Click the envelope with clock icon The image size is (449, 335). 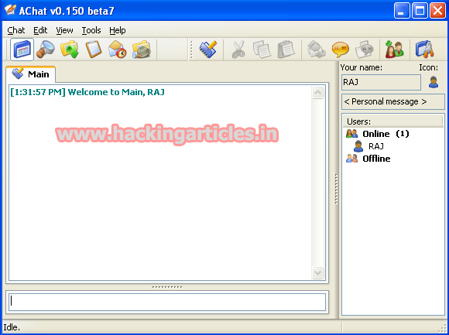coord(118,50)
